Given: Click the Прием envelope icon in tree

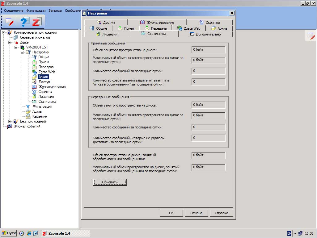Looking at the screenshot, I should pyautogui.click(x=34, y=62).
